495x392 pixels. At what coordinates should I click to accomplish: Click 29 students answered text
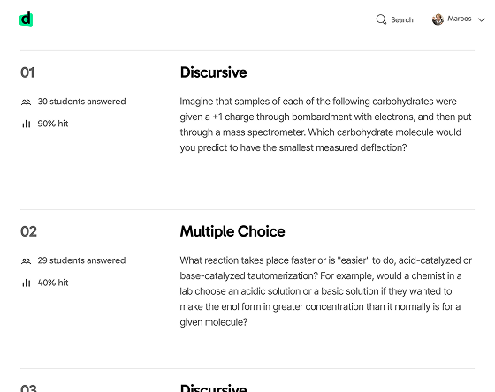(81, 260)
